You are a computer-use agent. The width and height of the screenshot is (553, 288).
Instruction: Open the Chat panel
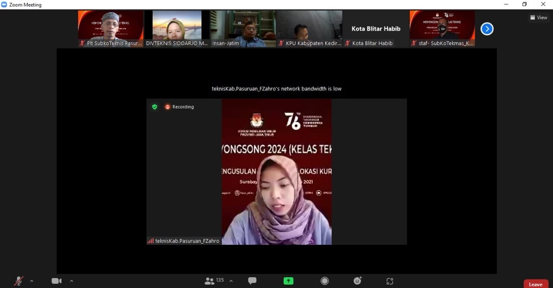(x=252, y=281)
